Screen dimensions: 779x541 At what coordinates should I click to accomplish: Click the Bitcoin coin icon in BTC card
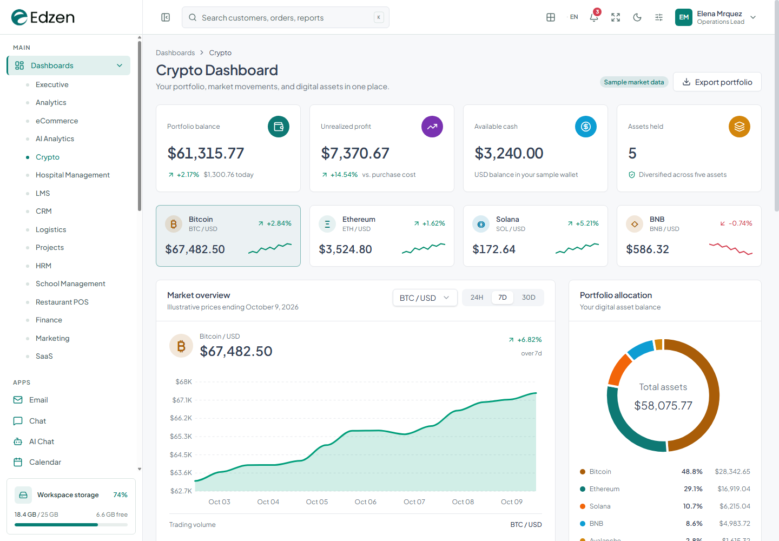[174, 224]
